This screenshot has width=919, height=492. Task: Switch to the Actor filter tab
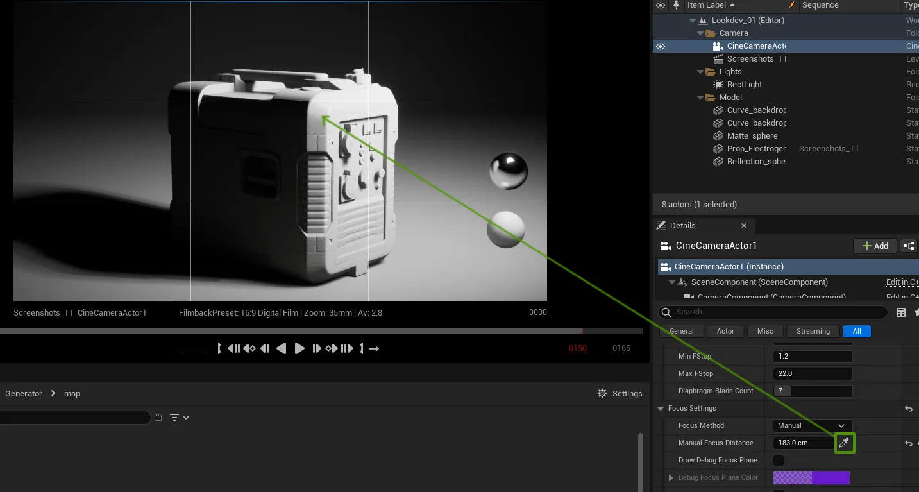(725, 331)
